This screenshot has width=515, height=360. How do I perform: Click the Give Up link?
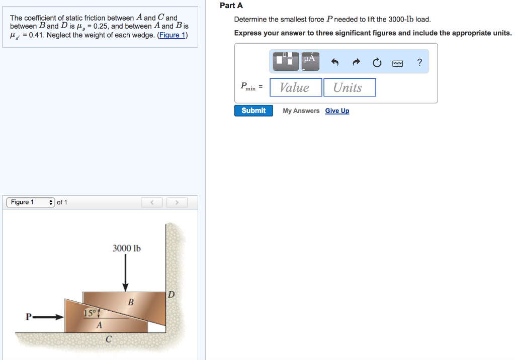(x=337, y=110)
